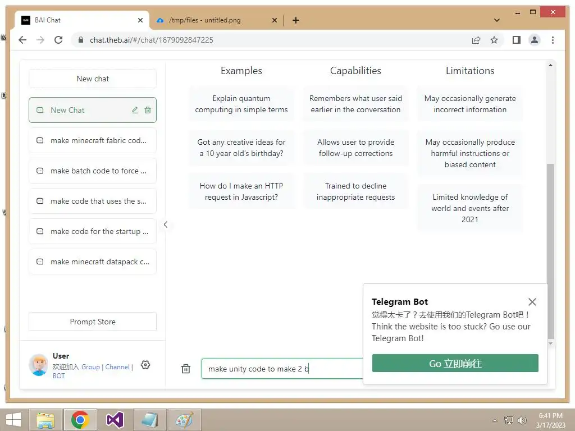
Task: Share this page icon in address bar
Action: point(476,40)
